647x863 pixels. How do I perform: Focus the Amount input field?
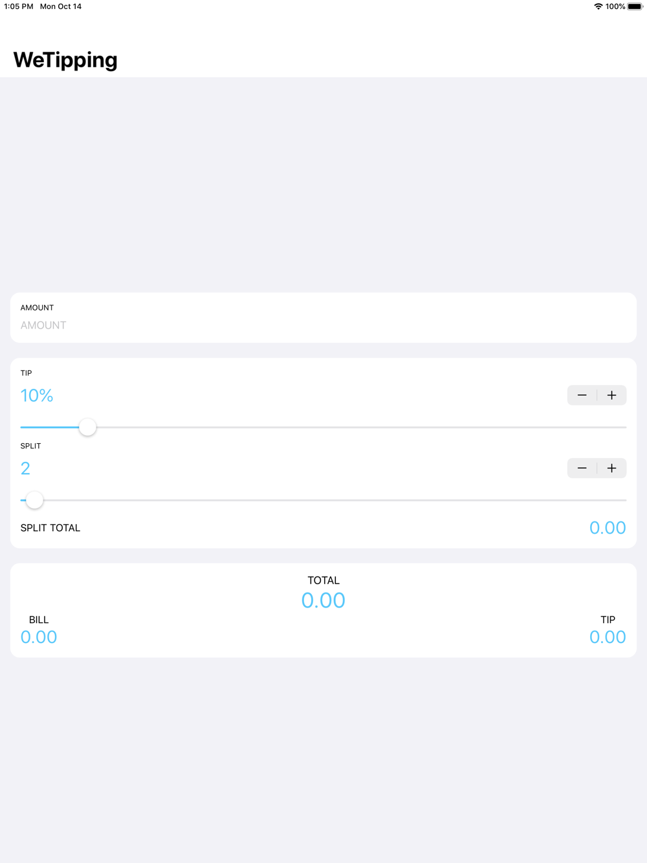pos(323,325)
